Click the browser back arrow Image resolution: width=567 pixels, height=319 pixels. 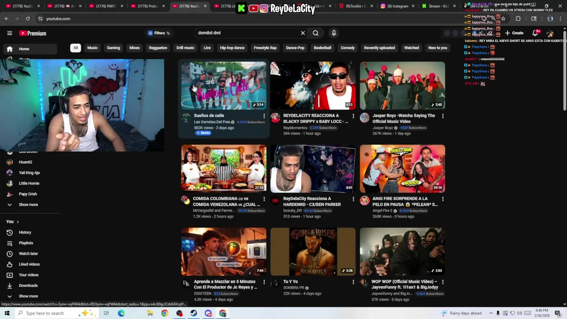[x=7, y=19]
